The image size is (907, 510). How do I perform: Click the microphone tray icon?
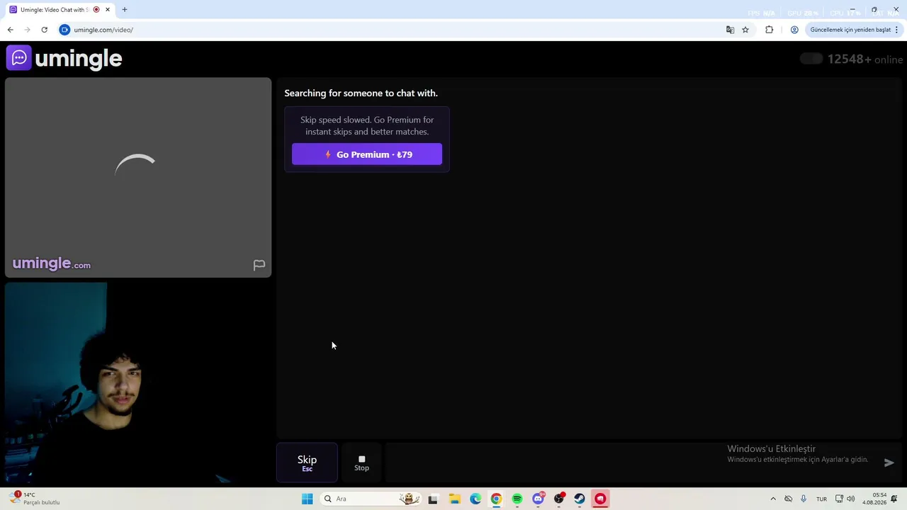pyautogui.click(x=804, y=499)
